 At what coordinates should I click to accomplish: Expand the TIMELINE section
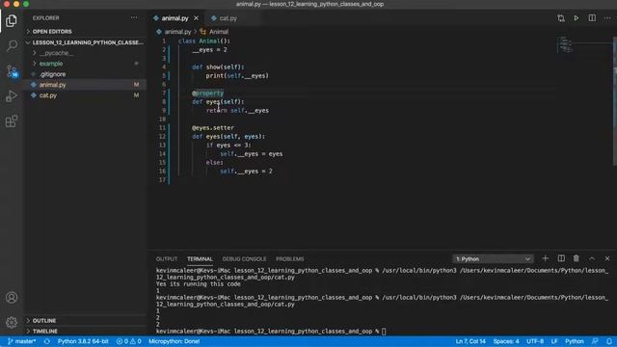(x=86, y=332)
